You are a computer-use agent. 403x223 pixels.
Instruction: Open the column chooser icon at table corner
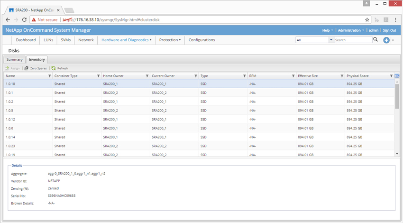pyautogui.click(x=397, y=75)
